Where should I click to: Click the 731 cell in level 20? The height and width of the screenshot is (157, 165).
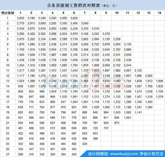[63, 118]
